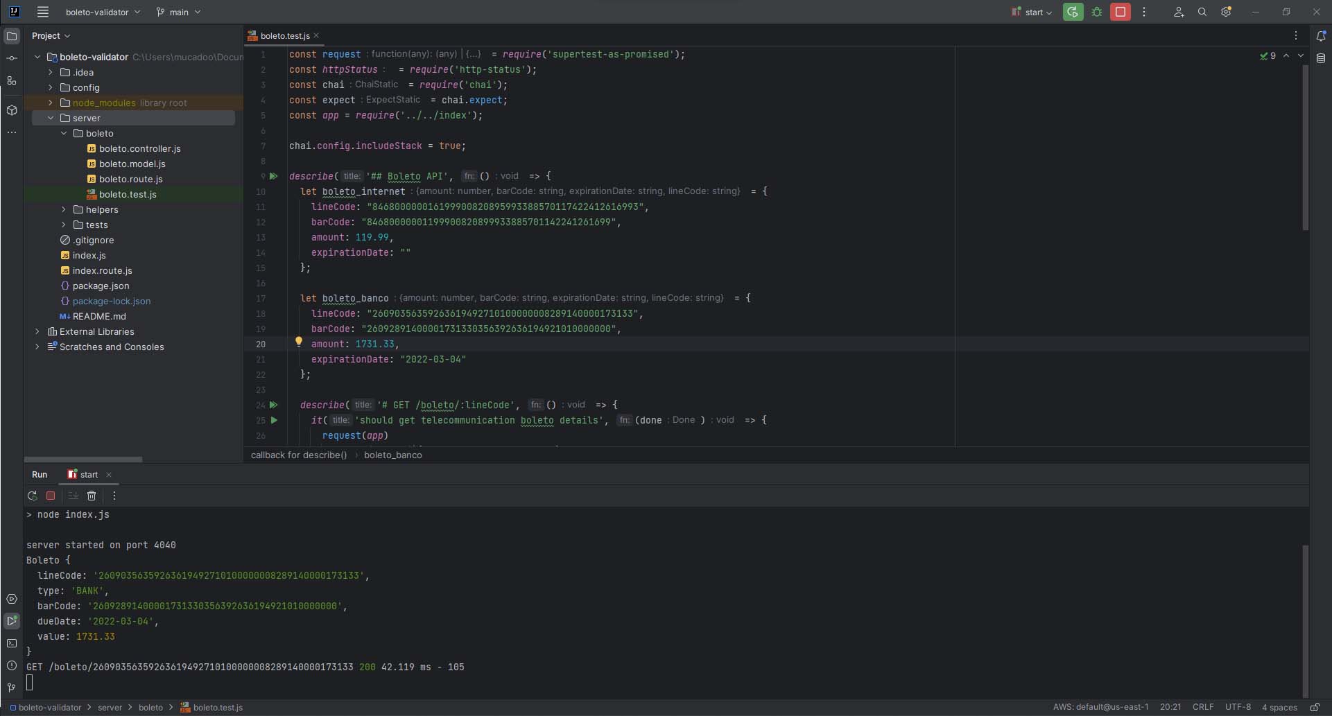The image size is (1332, 716).
Task: Clear console output with the trash icon
Action: [x=92, y=496]
